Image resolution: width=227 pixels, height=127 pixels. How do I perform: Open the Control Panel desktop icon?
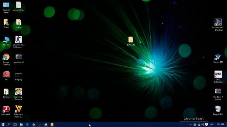coord(6,5)
